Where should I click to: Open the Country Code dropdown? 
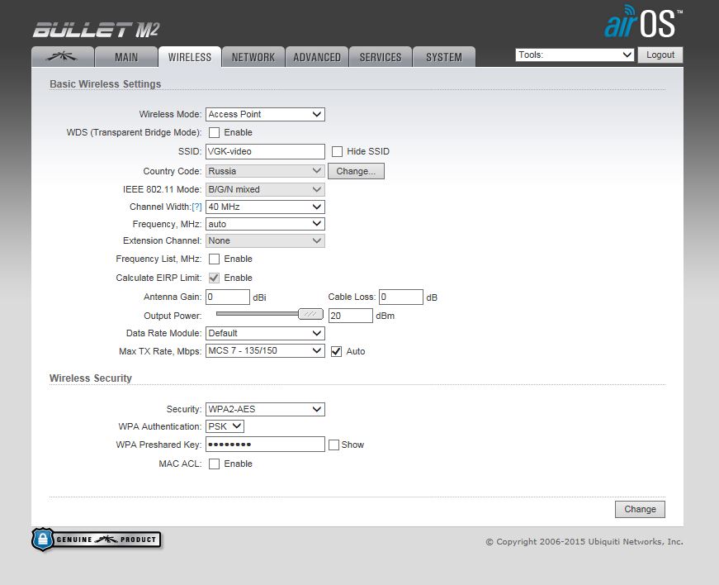[265, 171]
